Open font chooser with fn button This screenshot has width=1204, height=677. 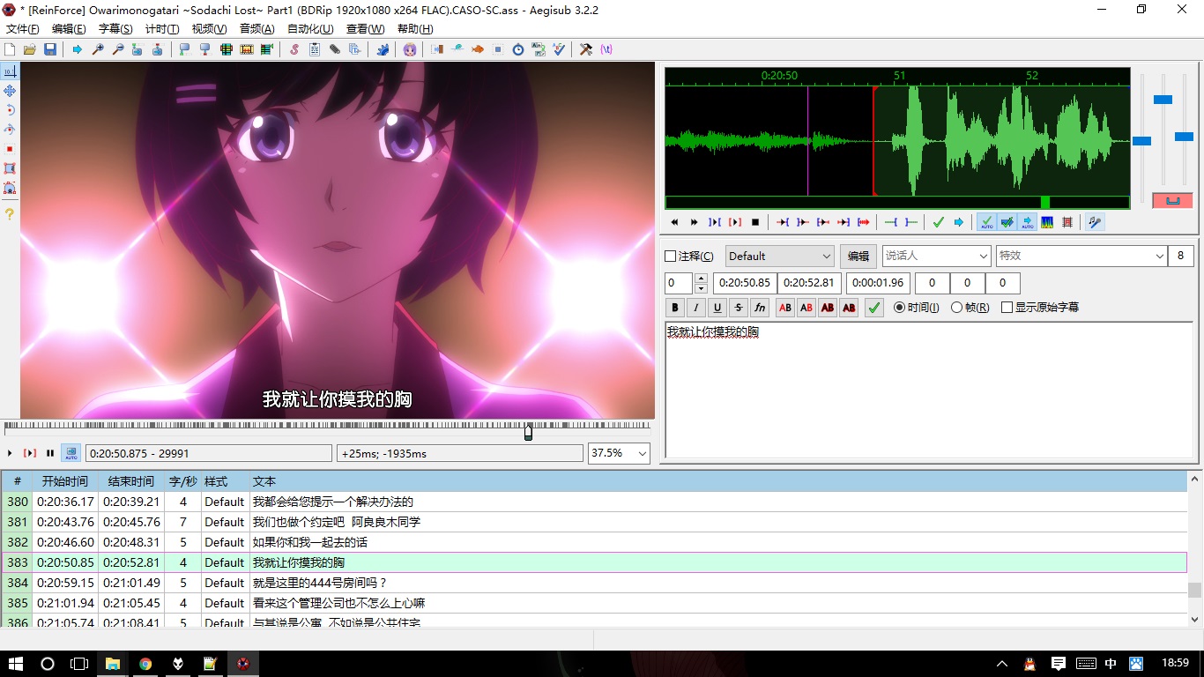pos(760,308)
